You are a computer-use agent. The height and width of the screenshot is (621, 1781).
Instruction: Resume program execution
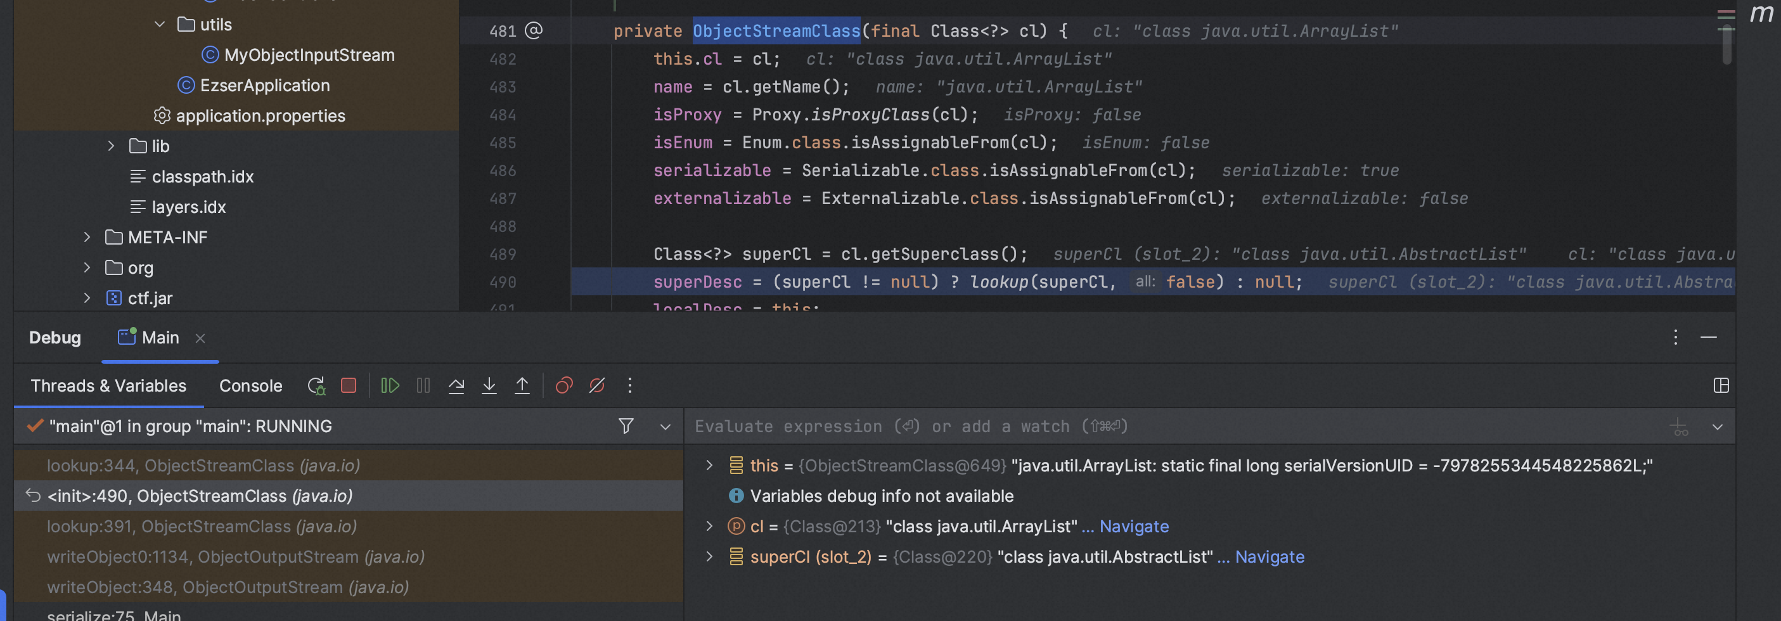390,385
